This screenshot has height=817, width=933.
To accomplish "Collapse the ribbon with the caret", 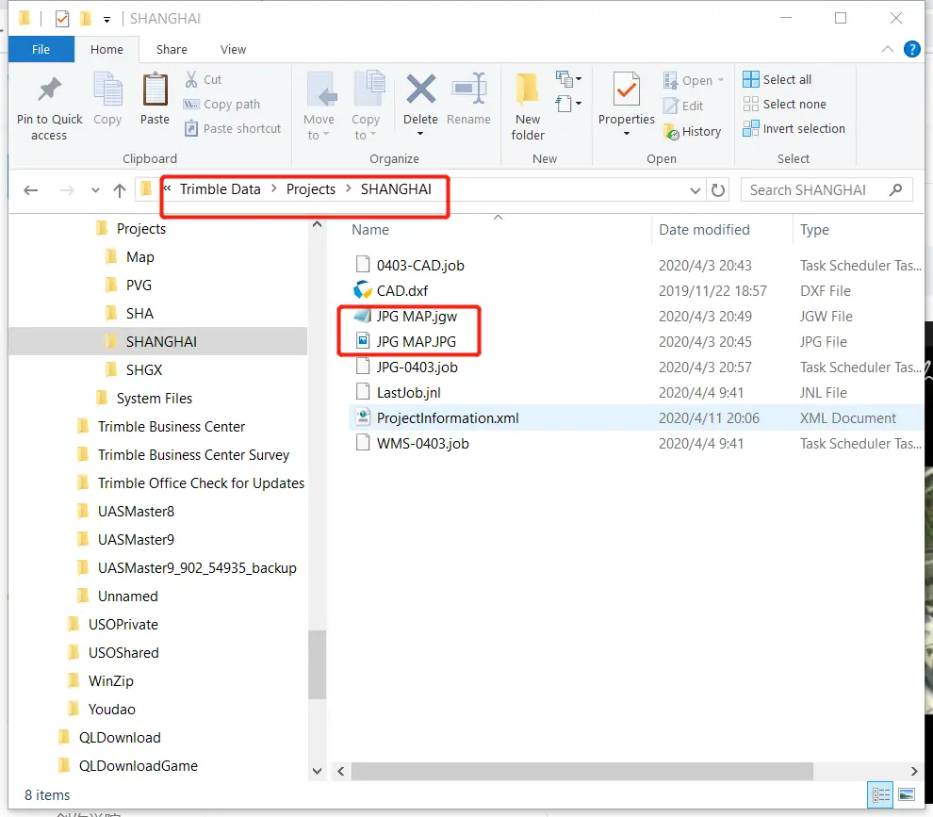I will coord(887,49).
